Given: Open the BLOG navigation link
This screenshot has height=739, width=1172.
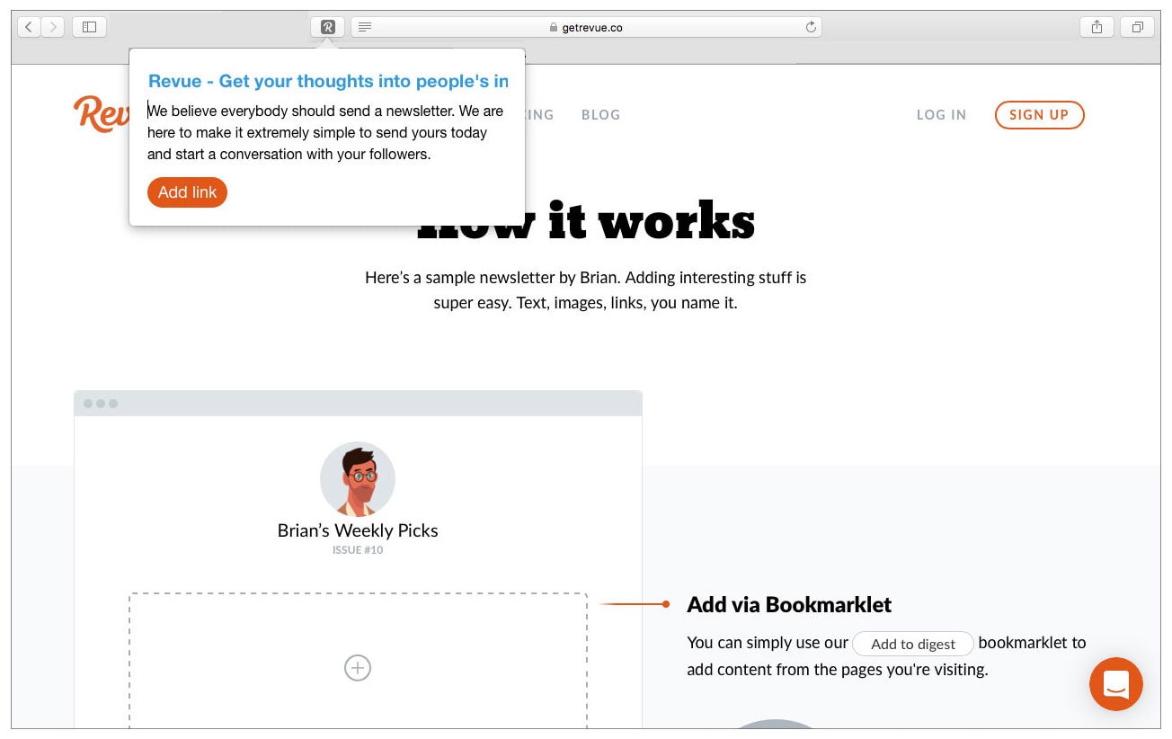Looking at the screenshot, I should tap(600, 114).
